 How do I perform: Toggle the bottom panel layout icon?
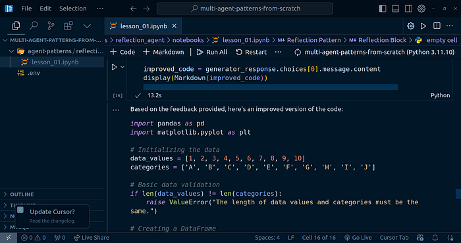coord(395,9)
